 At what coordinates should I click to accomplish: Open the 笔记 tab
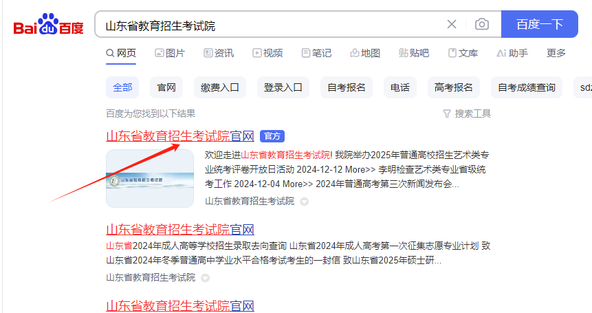[316, 53]
